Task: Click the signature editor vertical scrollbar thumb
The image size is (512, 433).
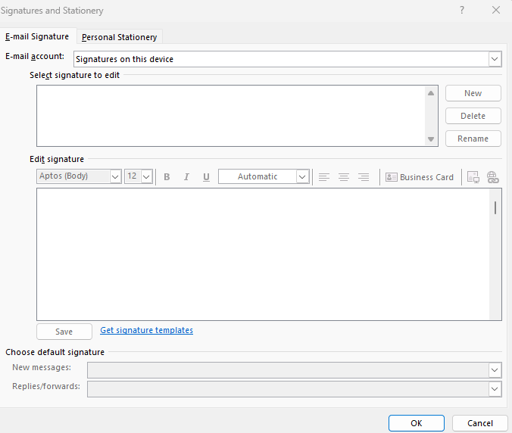Action: click(495, 208)
